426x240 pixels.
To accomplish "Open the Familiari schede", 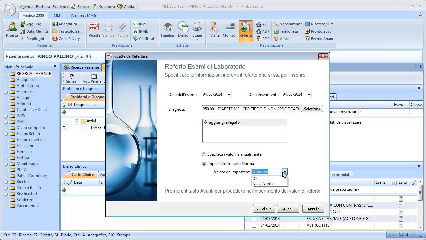I will pos(168,30).
